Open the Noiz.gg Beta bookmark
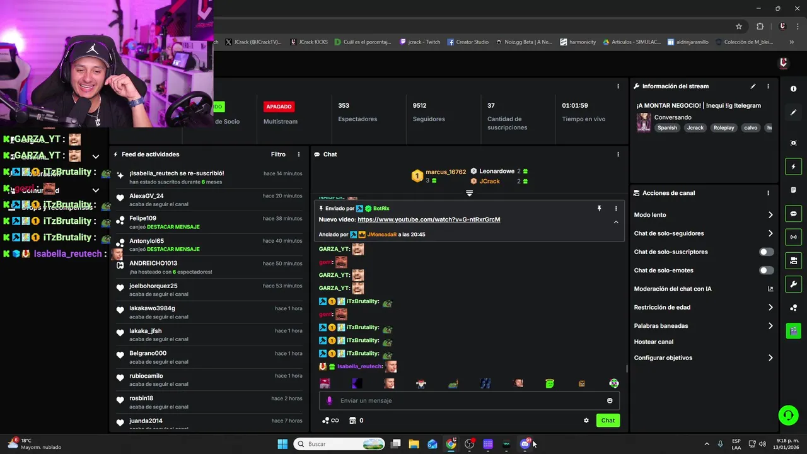Image resolution: width=807 pixels, height=454 pixels. (524, 42)
